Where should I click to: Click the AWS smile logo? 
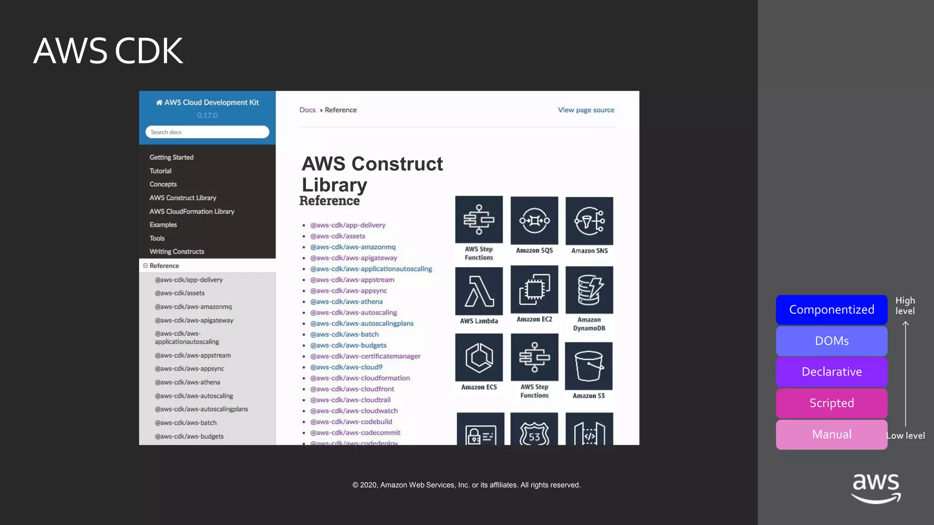point(876,489)
